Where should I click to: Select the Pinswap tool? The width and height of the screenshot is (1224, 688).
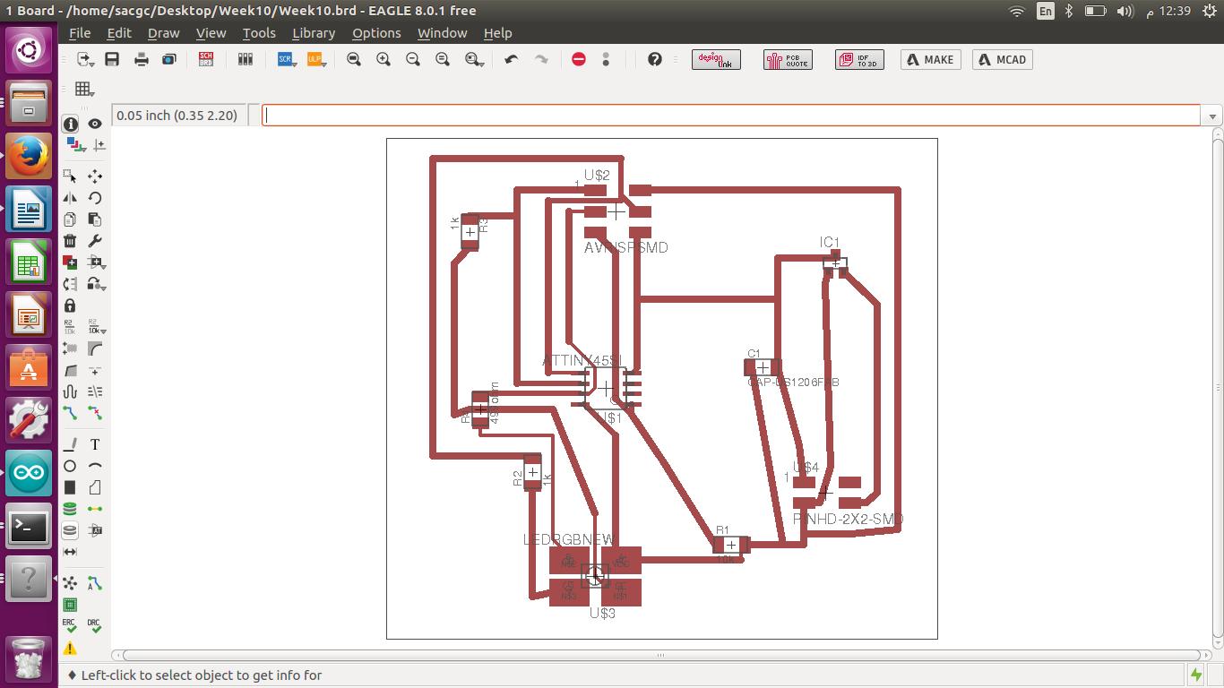coord(70,284)
